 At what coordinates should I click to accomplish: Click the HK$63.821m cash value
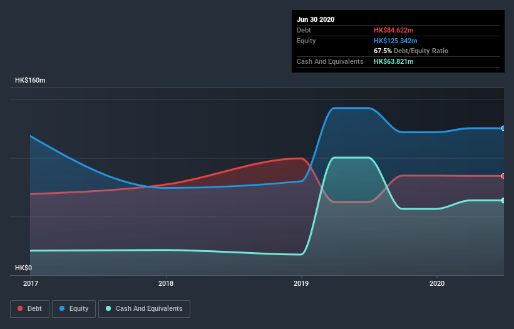click(393, 61)
